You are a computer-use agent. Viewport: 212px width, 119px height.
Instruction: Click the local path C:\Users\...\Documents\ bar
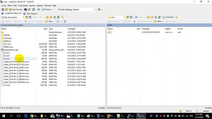[x=53, y=25]
